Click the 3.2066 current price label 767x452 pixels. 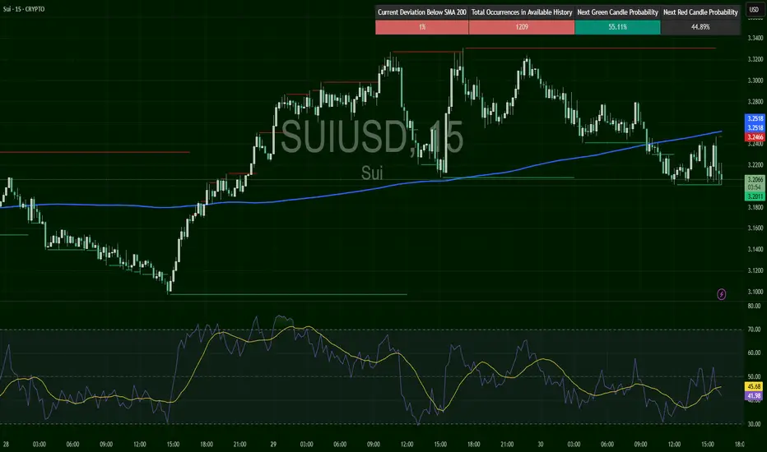[755, 179]
